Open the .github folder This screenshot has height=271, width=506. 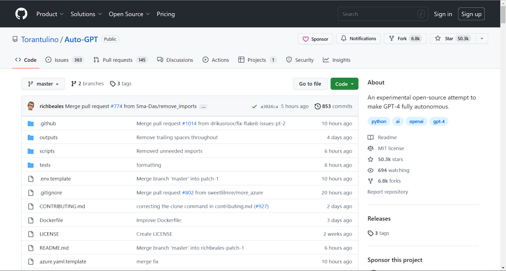[x=48, y=124]
